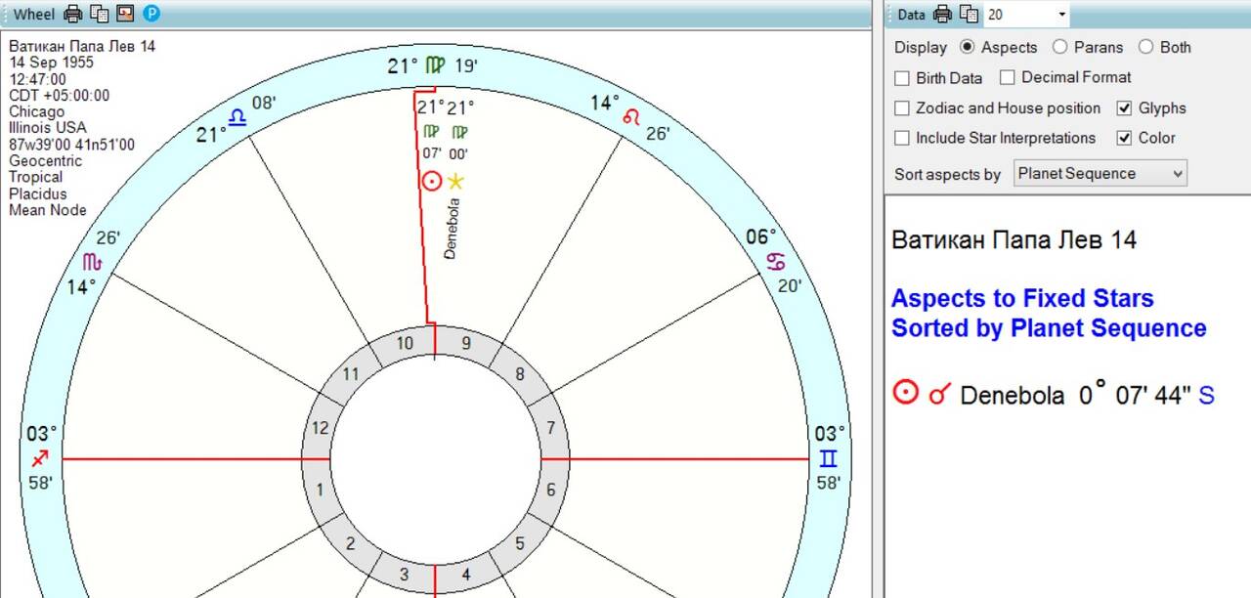Enable Include Star Interpretations checkbox
The height and width of the screenshot is (598, 1251).
coord(995,138)
